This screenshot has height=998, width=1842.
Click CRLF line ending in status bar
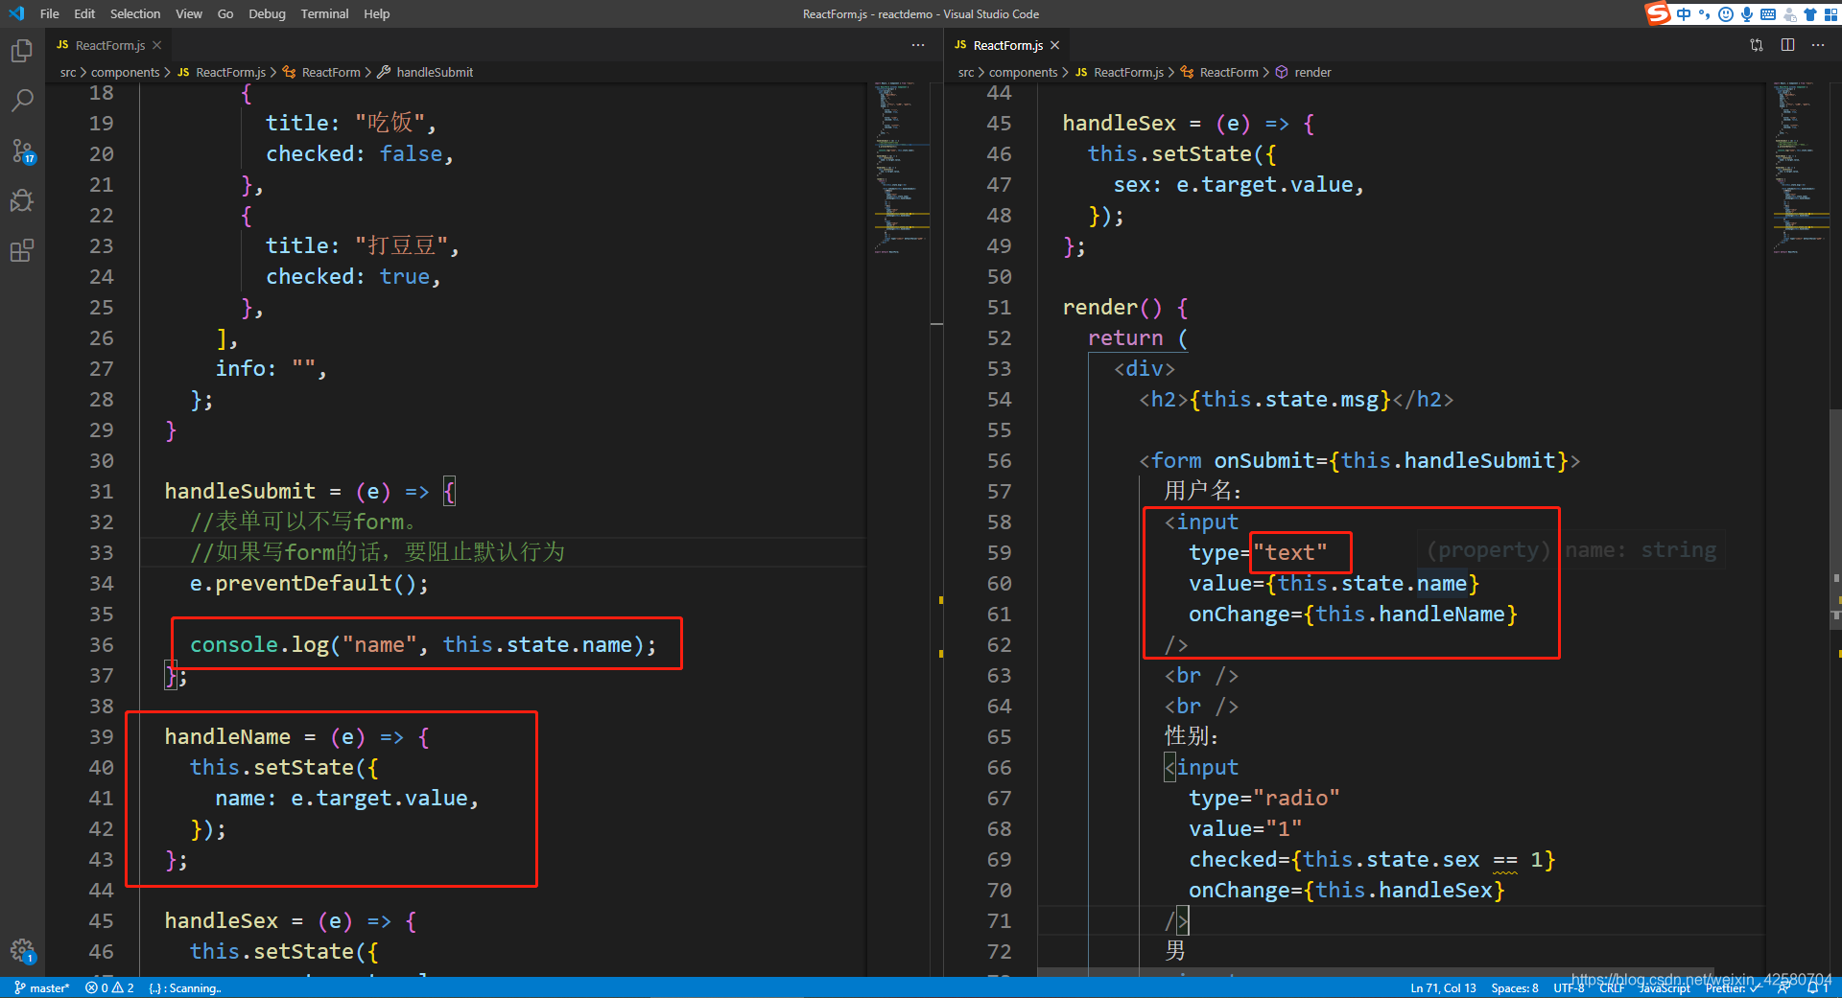coord(1612,987)
